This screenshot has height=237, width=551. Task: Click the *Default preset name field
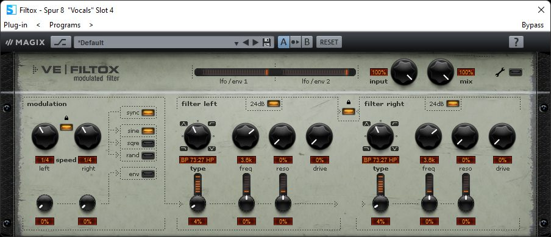[x=153, y=43]
